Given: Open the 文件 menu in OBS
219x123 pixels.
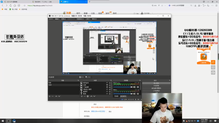Looking at the screenshot, I should 51,19.
